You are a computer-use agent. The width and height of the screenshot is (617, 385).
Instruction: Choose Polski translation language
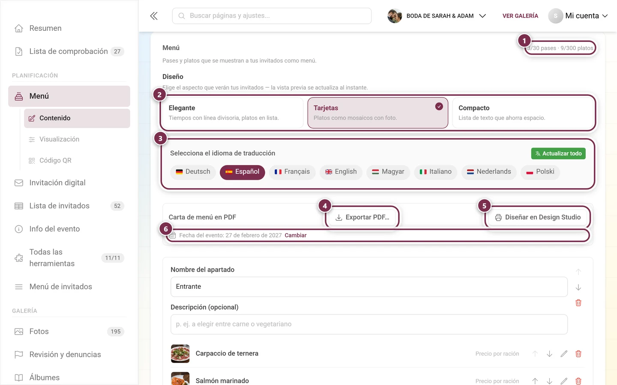pyautogui.click(x=540, y=172)
